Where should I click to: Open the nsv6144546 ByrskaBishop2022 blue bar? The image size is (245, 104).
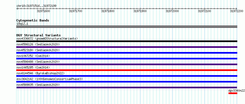coord(127,76)
